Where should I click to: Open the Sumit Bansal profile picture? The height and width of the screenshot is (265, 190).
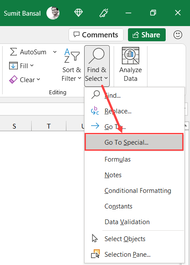click(x=53, y=13)
